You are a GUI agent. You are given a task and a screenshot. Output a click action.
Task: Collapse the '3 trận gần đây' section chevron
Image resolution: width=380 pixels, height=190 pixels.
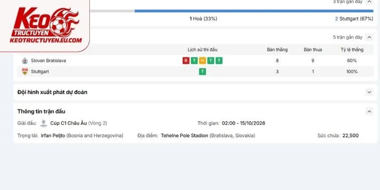[x=369, y=2]
